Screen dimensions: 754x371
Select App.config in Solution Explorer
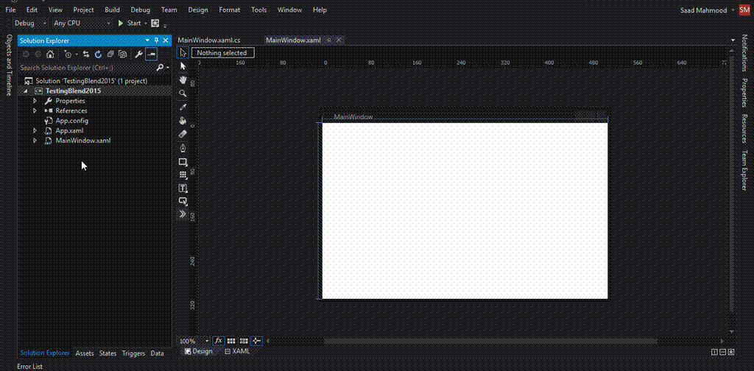(x=71, y=121)
